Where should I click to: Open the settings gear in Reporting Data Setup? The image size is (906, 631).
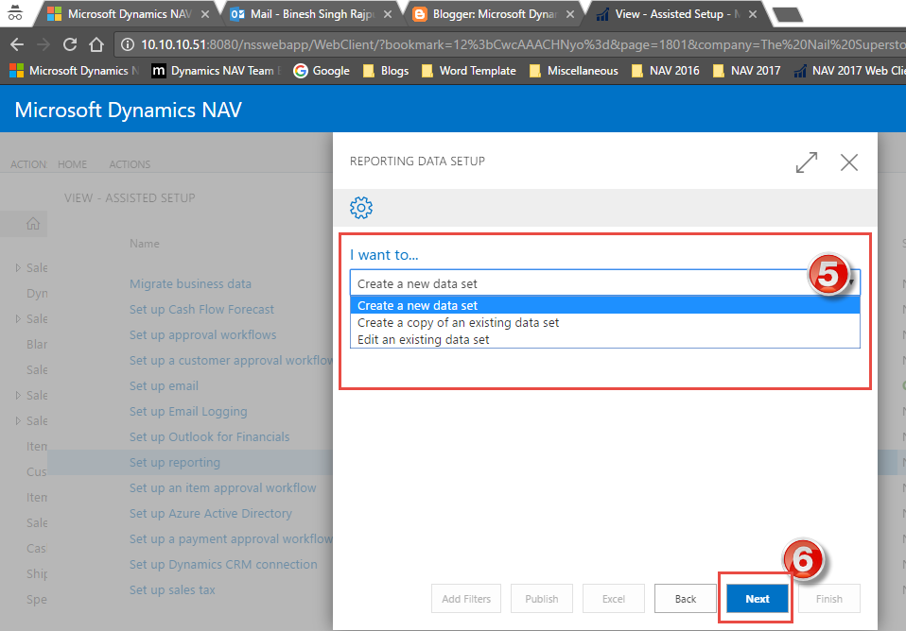(361, 208)
